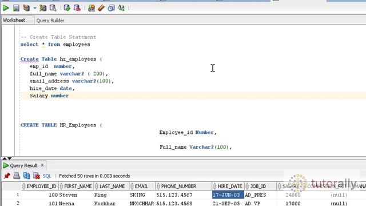Sort by the FIRST_NAME column header
Screen dimensions: 366x206
click(75, 187)
